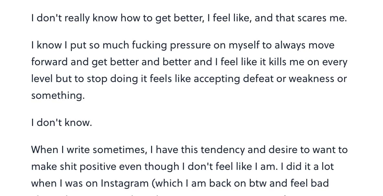Click the word "sometimes," after "When I write"
The height and width of the screenshot is (196, 383).
(x=119, y=150)
